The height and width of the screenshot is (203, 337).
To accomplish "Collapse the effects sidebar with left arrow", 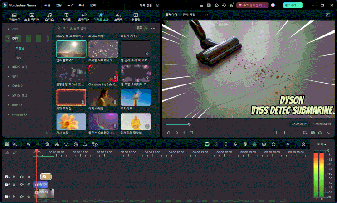I will click(47, 133).
